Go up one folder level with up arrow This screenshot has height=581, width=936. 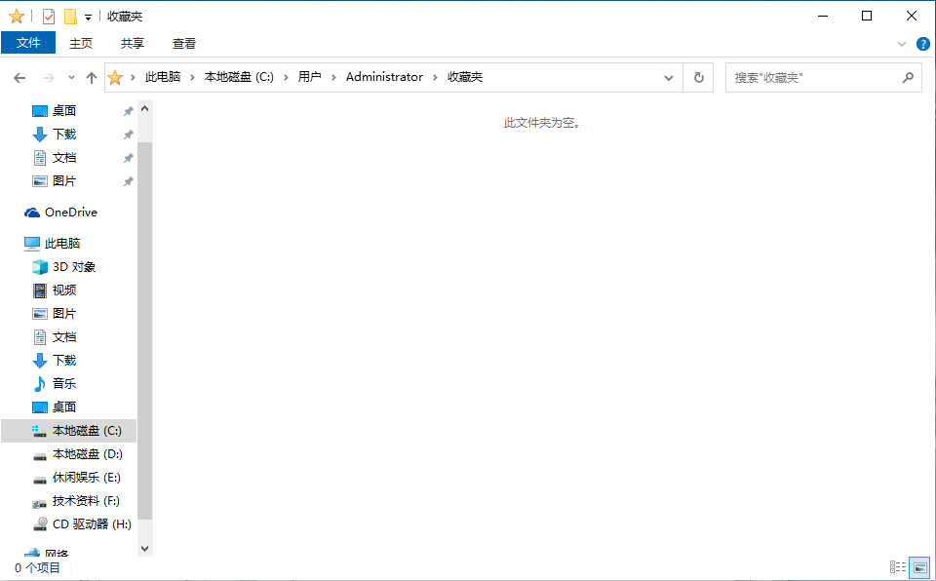point(92,78)
